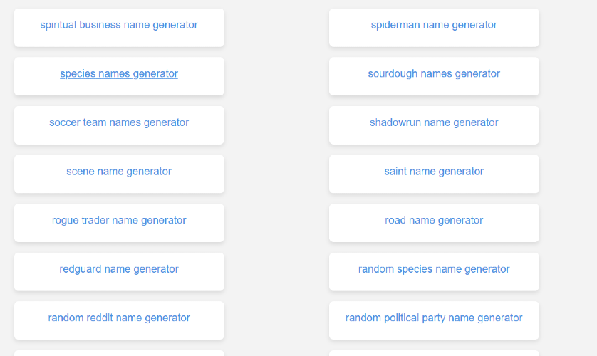The height and width of the screenshot is (356, 597).
Task: Open redguard name generator
Action: (x=119, y=270)
